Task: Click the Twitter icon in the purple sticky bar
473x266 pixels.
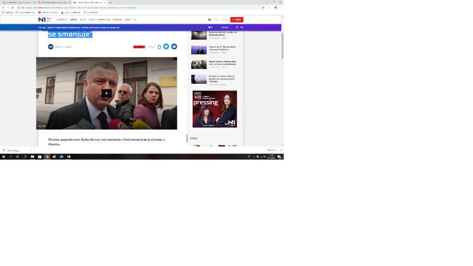Action: tap(237, 27)
